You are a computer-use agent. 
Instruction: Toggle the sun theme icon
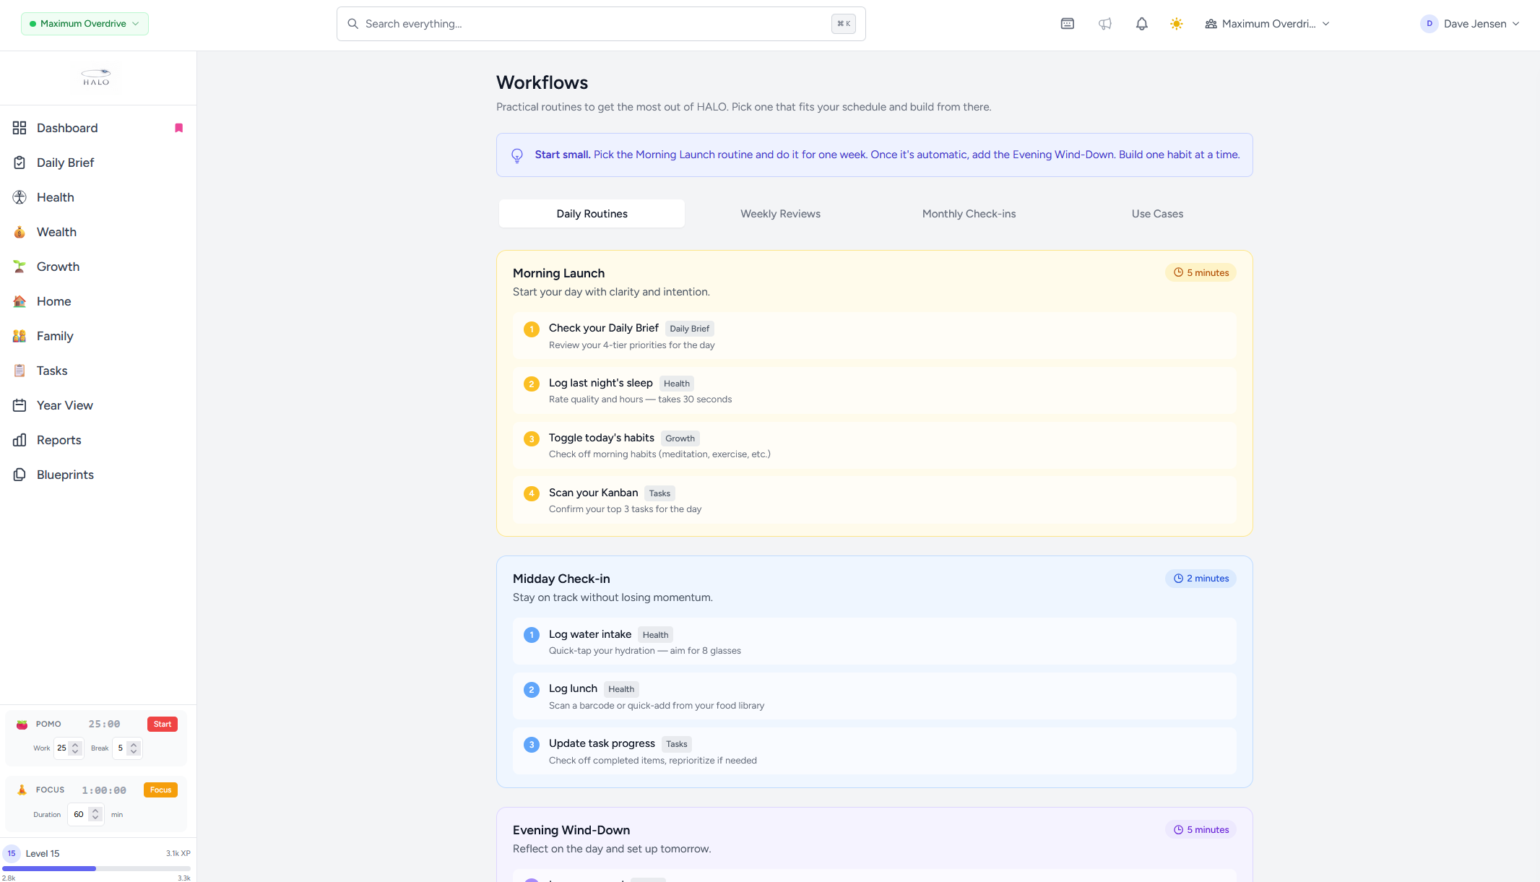1177,24
